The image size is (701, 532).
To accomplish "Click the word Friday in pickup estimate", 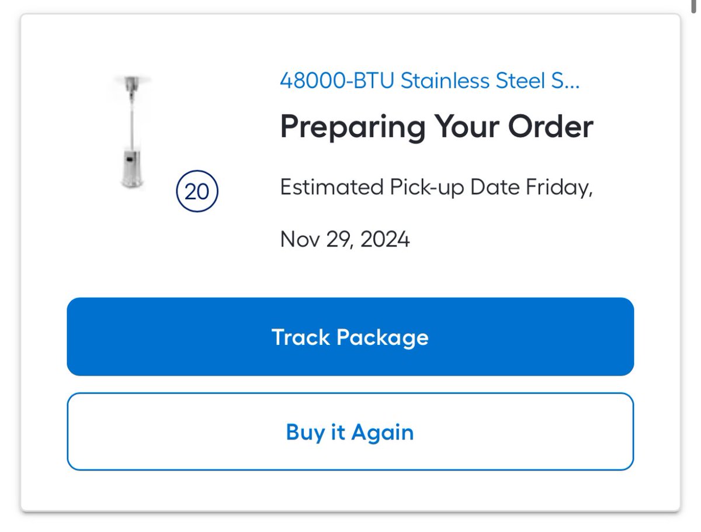I will 556,188.
